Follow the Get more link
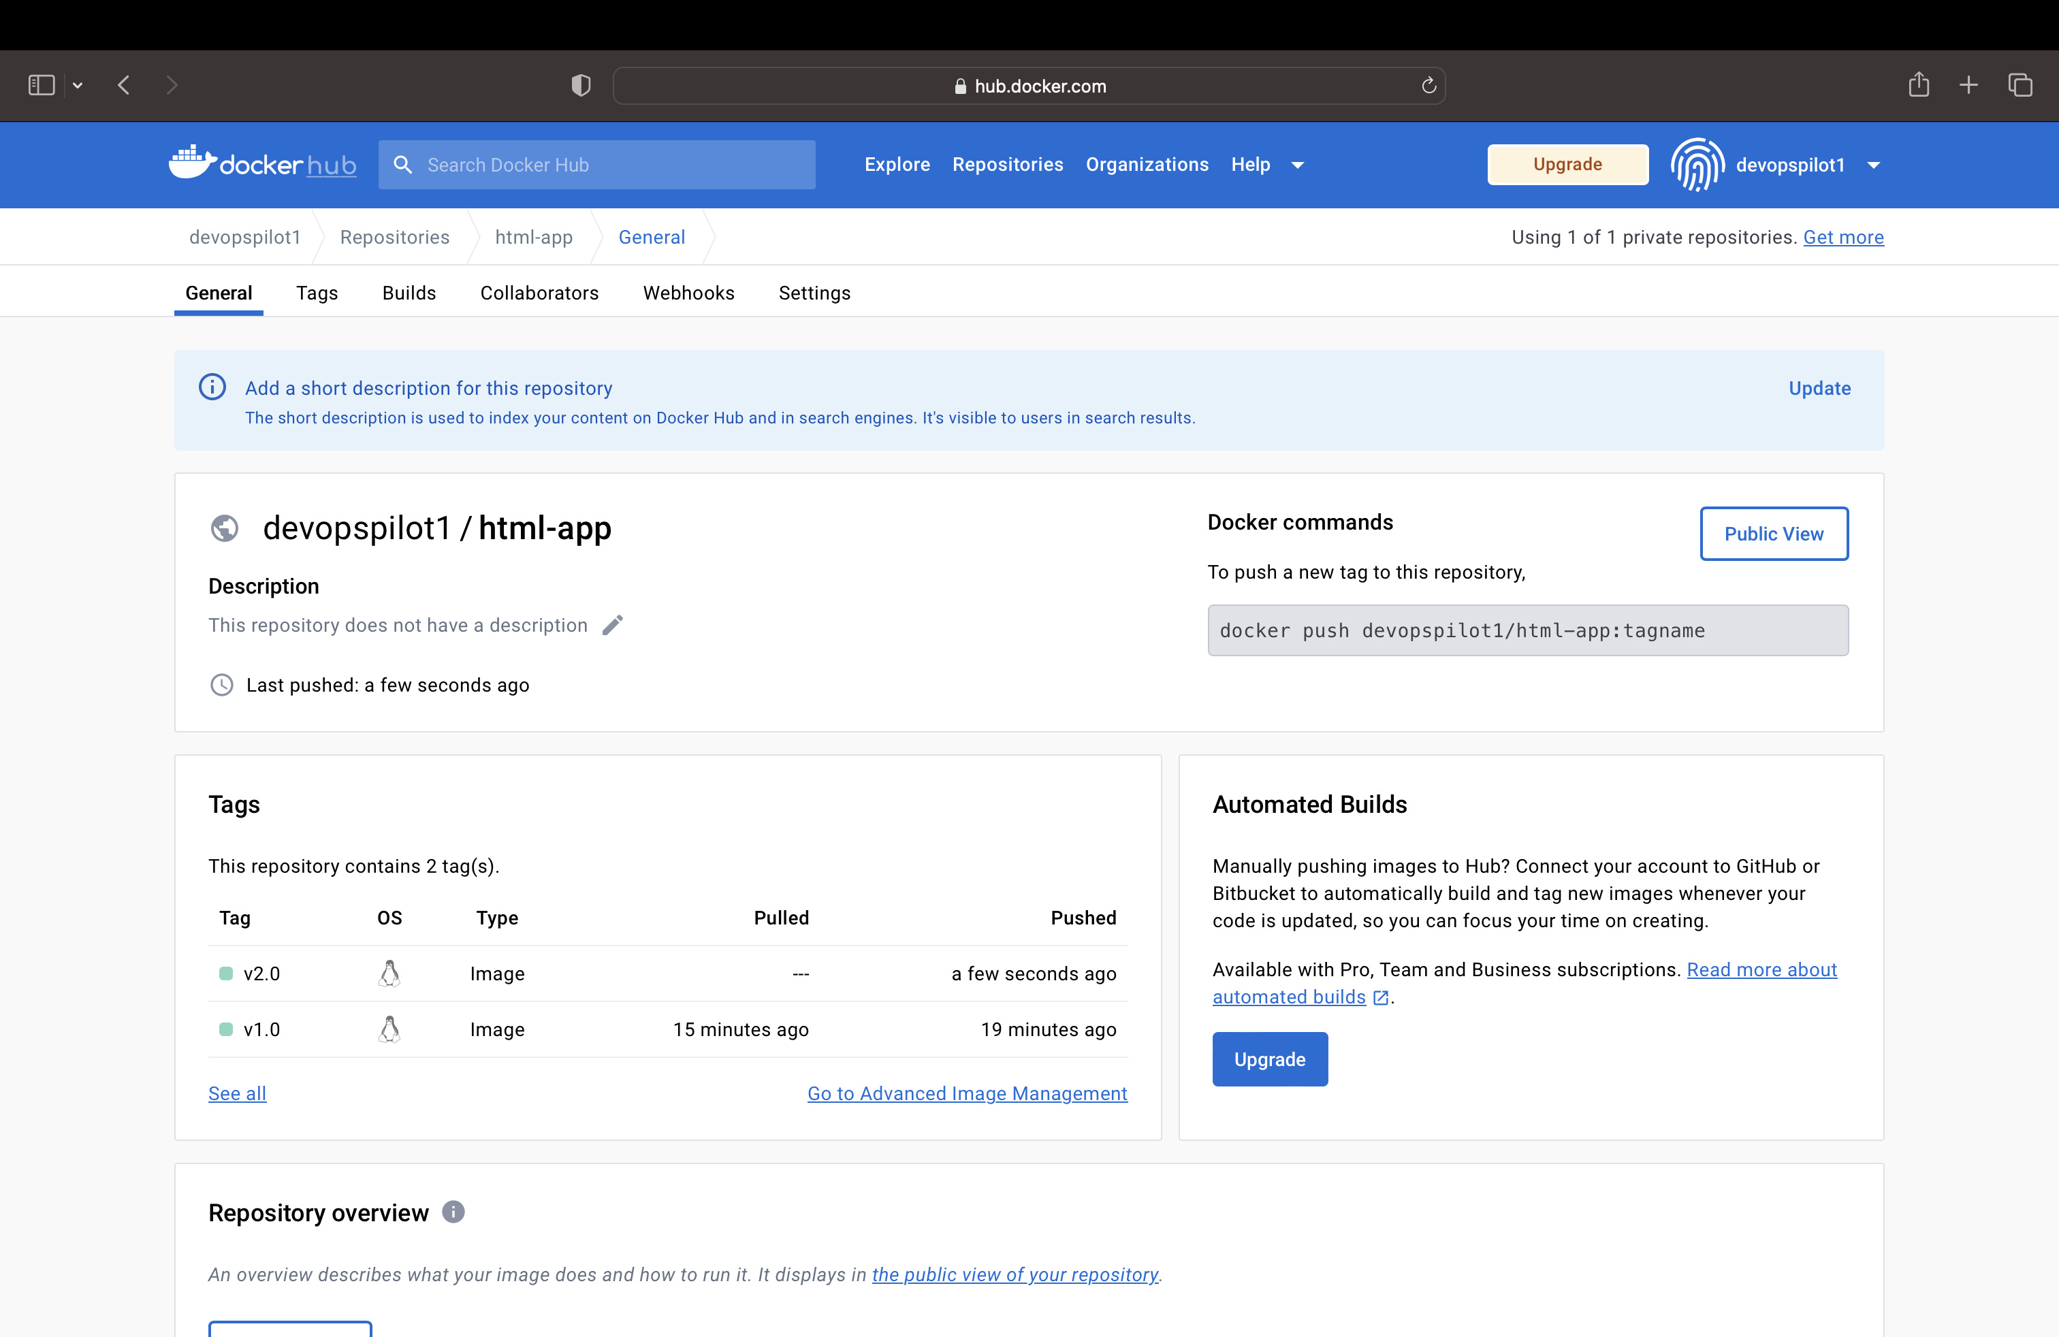The image size is (2059, 1337). (x=1844, y=237)
